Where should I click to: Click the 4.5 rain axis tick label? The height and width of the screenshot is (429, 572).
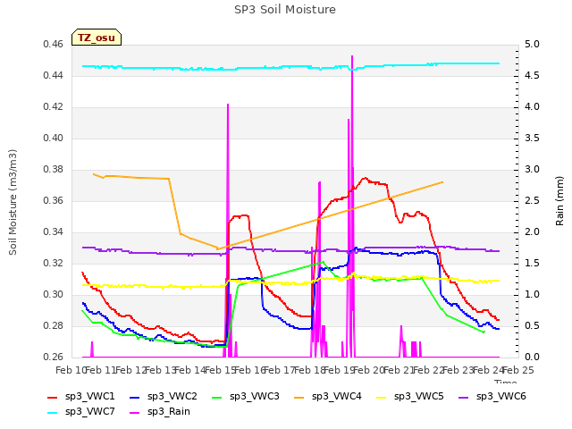click(532, 76)
